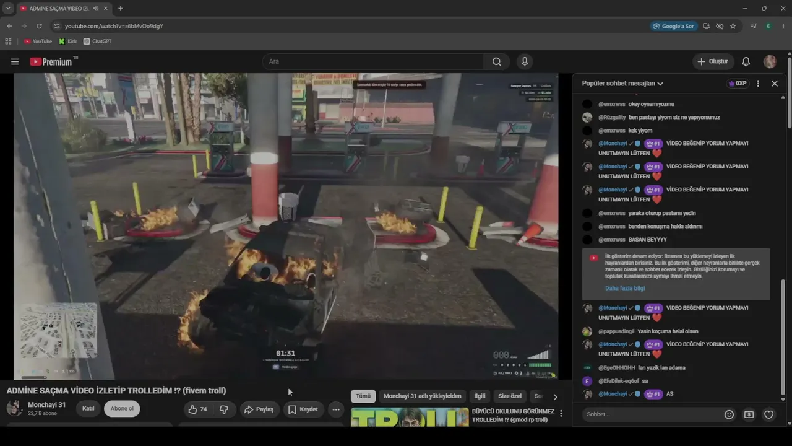Image resolution: width=792 pixels, height=446 pixels.
Task: Open the 0XP chat points badge
Action: click(x=738, y=84)
